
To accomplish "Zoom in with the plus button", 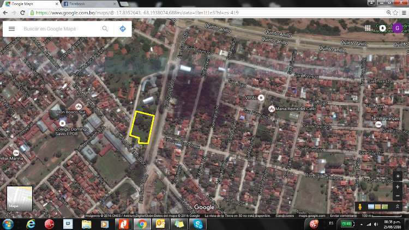I will (x=398, y=187).
